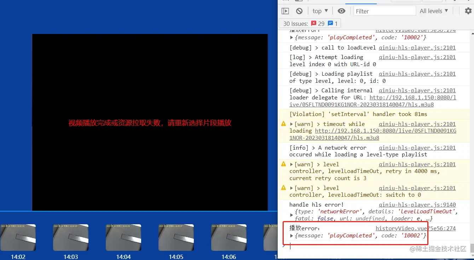Click the warning icon beside 'timeout while loading'

click(x=283, y=124)
